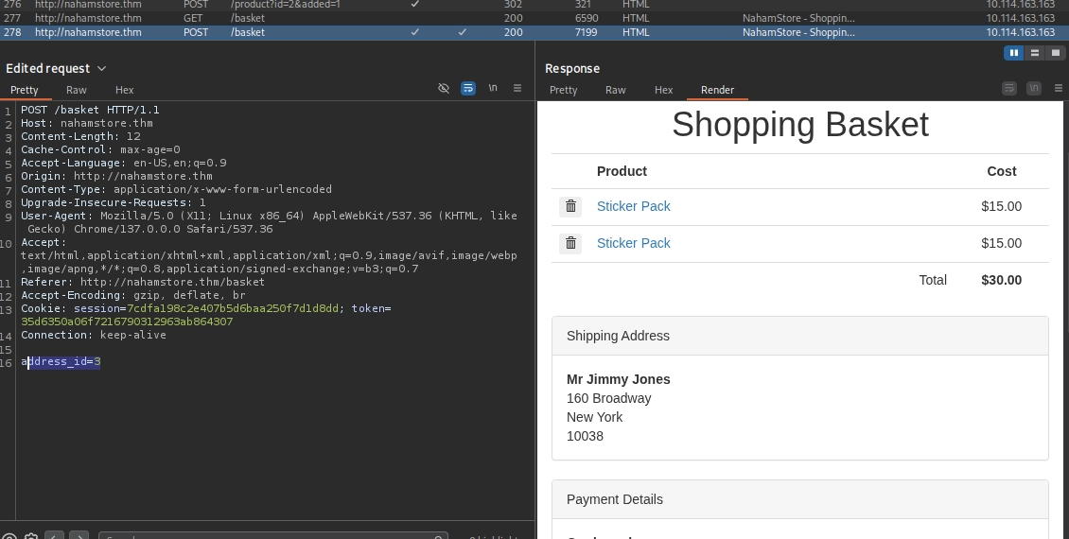
Task: Select stacked horizontal panel layout icon
Action: point(1035,52)
